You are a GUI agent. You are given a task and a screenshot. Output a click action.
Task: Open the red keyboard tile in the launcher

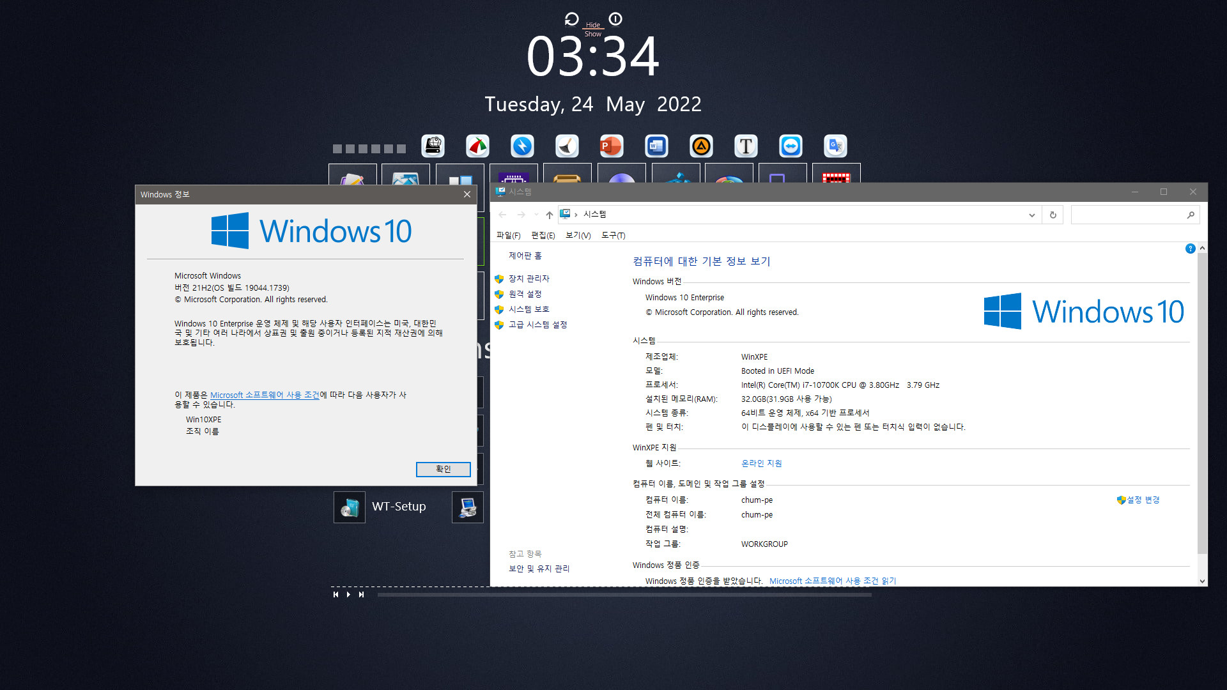point(836,174)
